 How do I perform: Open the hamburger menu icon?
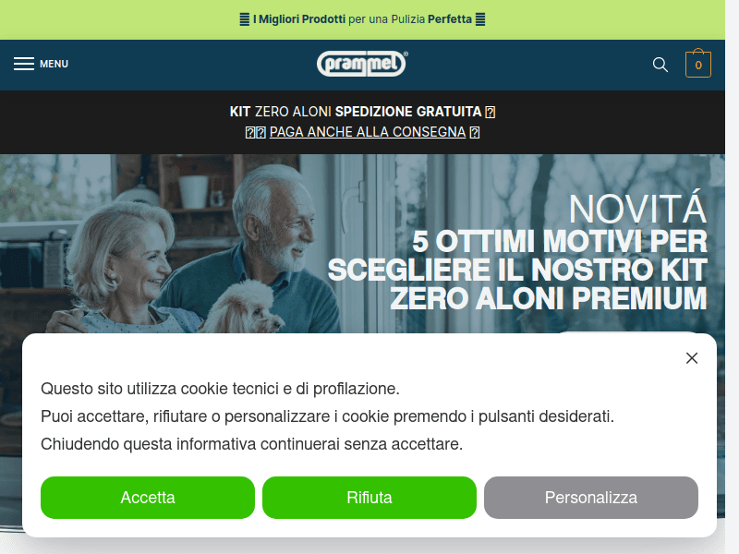tap(24, 64)
